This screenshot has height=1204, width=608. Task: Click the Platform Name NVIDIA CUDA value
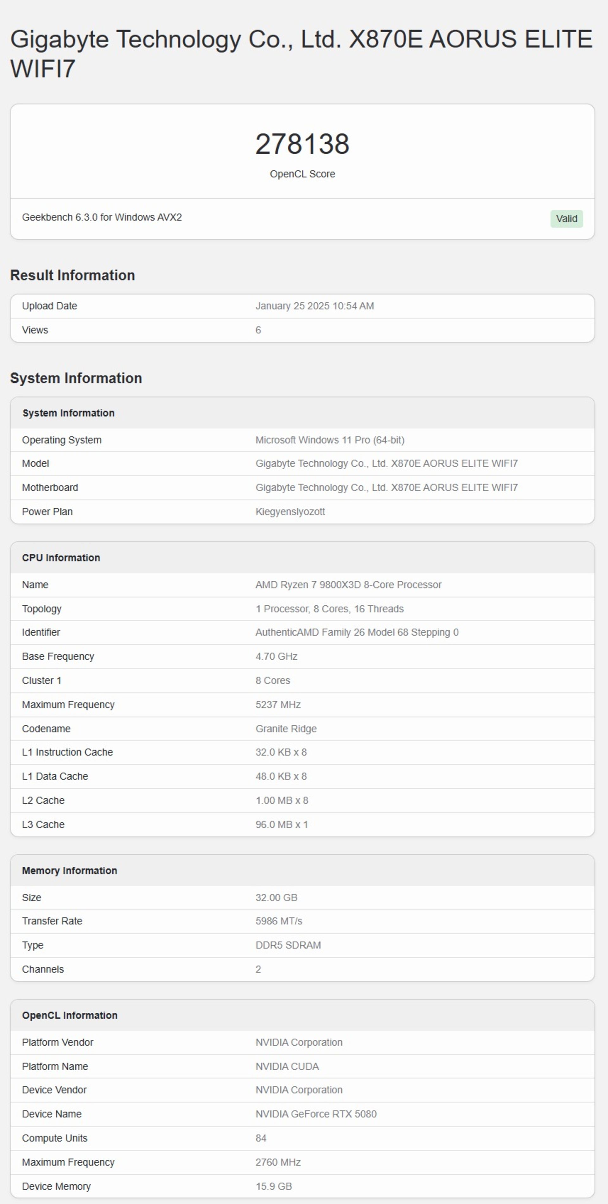coord(287,1067)
